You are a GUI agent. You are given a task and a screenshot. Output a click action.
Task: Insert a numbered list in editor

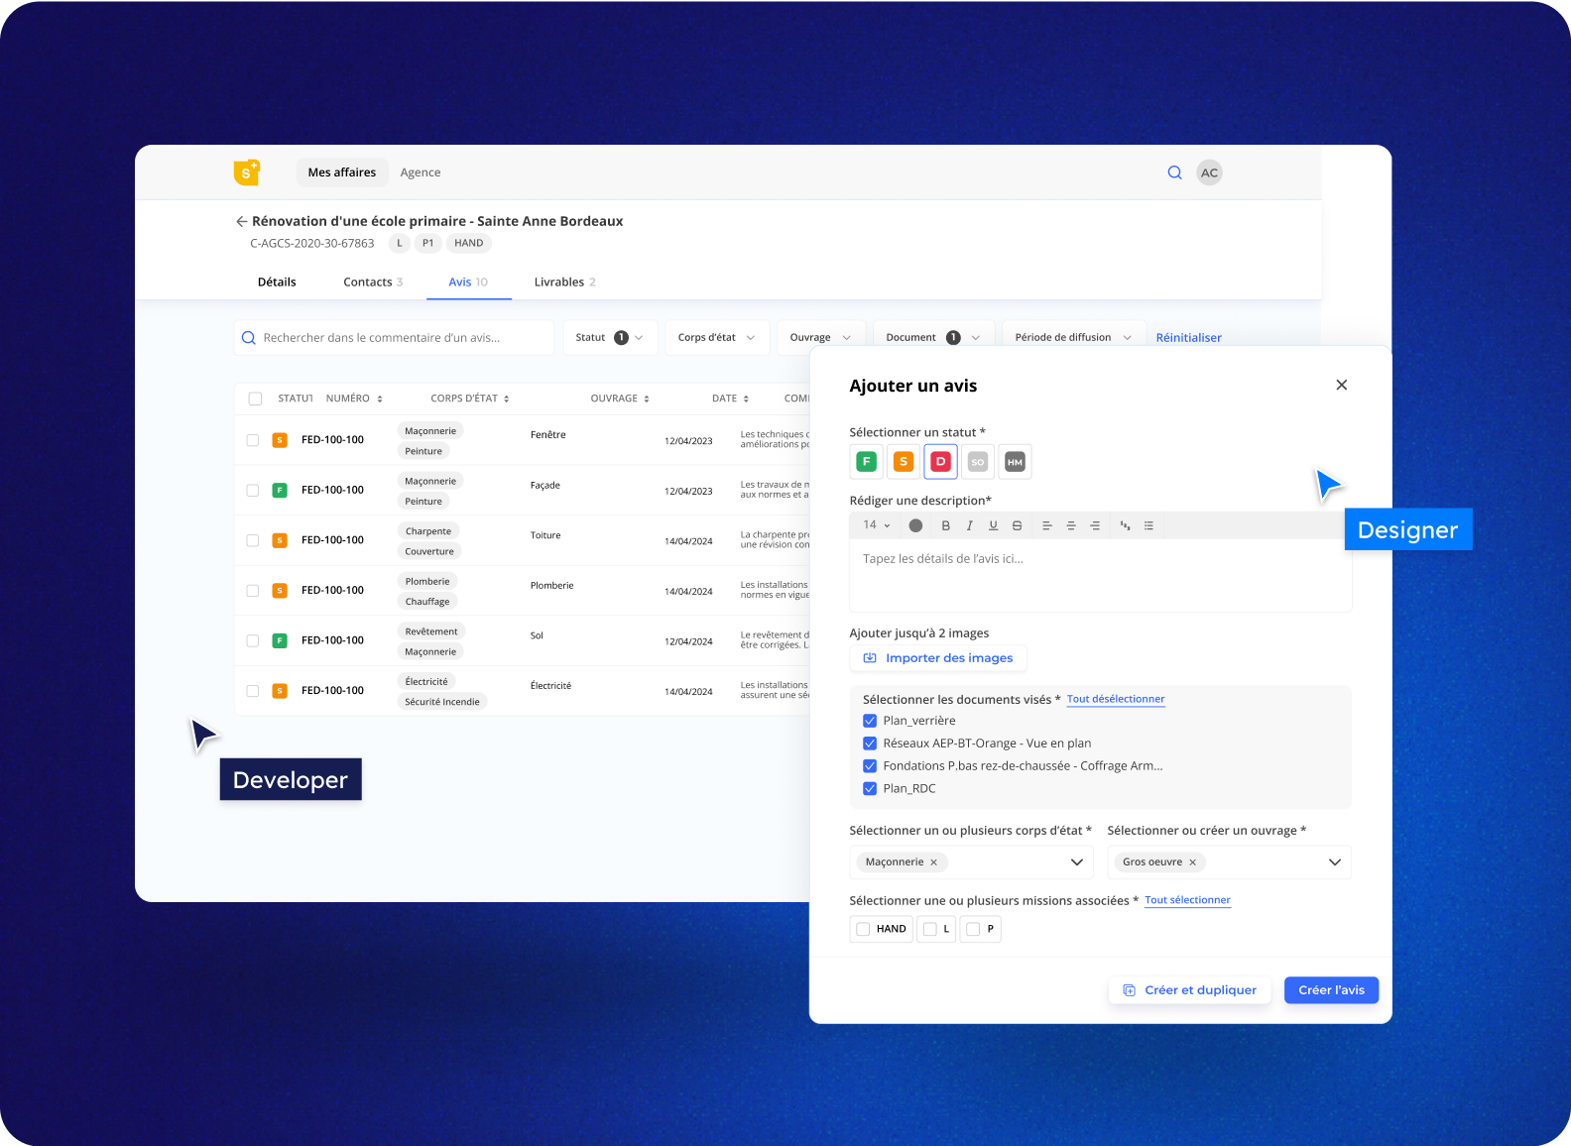(x=1125, y=525)
